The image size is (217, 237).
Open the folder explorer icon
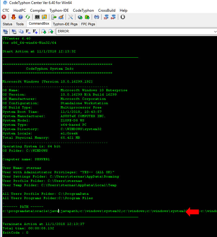[x=44, y=17]
